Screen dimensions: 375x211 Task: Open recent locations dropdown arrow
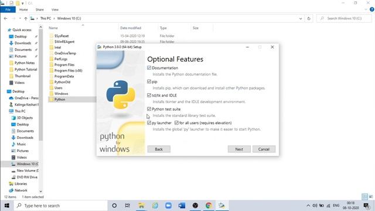pos(20,18)
